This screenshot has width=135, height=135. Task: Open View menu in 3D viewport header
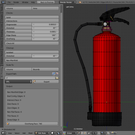tap(10, 133)
